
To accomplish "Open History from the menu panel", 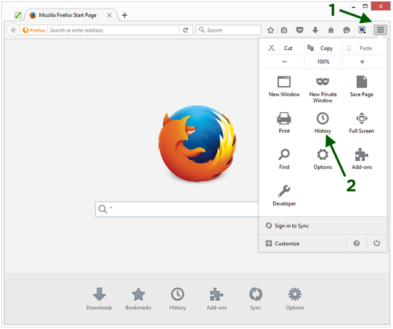I will coord(323,122).
